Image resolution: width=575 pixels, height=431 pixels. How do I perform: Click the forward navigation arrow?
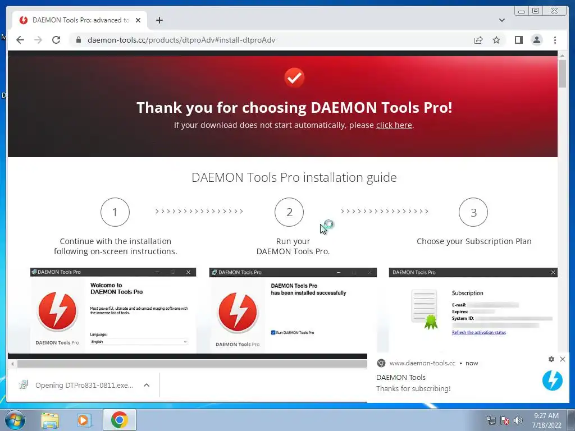(38, 40)
